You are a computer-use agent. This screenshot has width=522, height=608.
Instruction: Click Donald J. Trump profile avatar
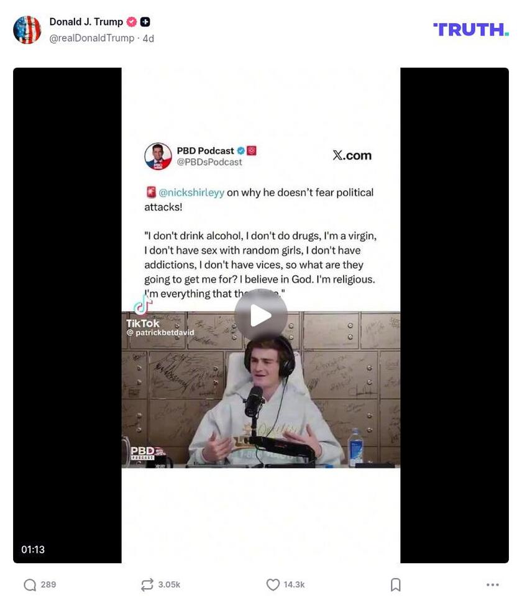coord(27,30)
